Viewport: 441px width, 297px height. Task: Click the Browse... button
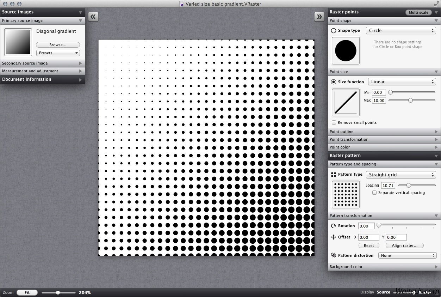point(58,45)
